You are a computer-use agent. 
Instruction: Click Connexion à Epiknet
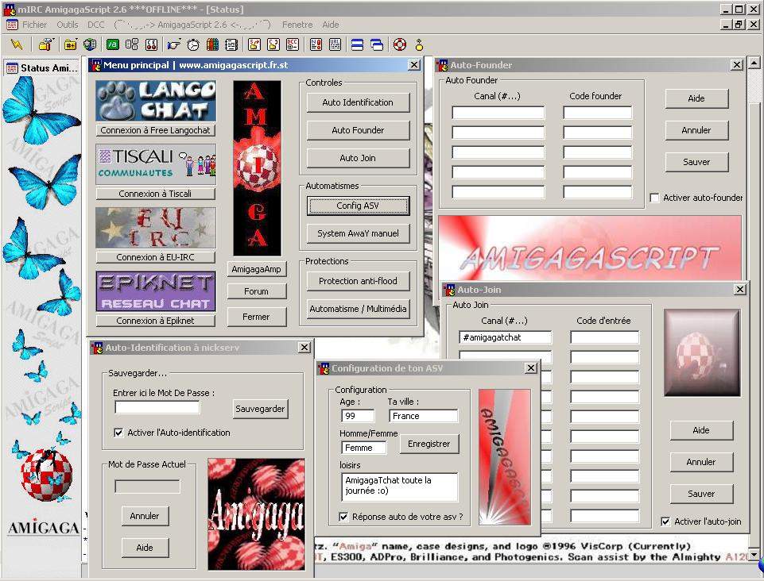point(156,321)
